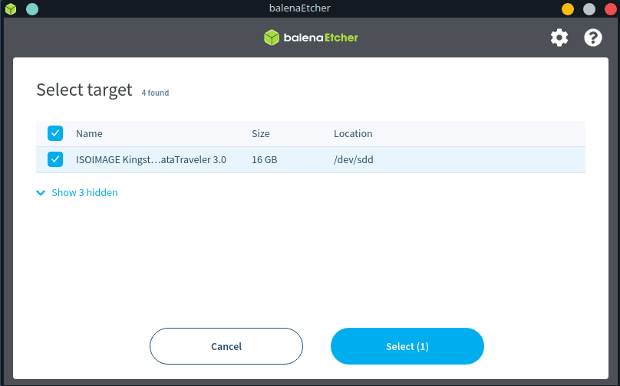620x386 pixels.
Task: Click the /dev/sdd location cell
Action: point(354,159)
